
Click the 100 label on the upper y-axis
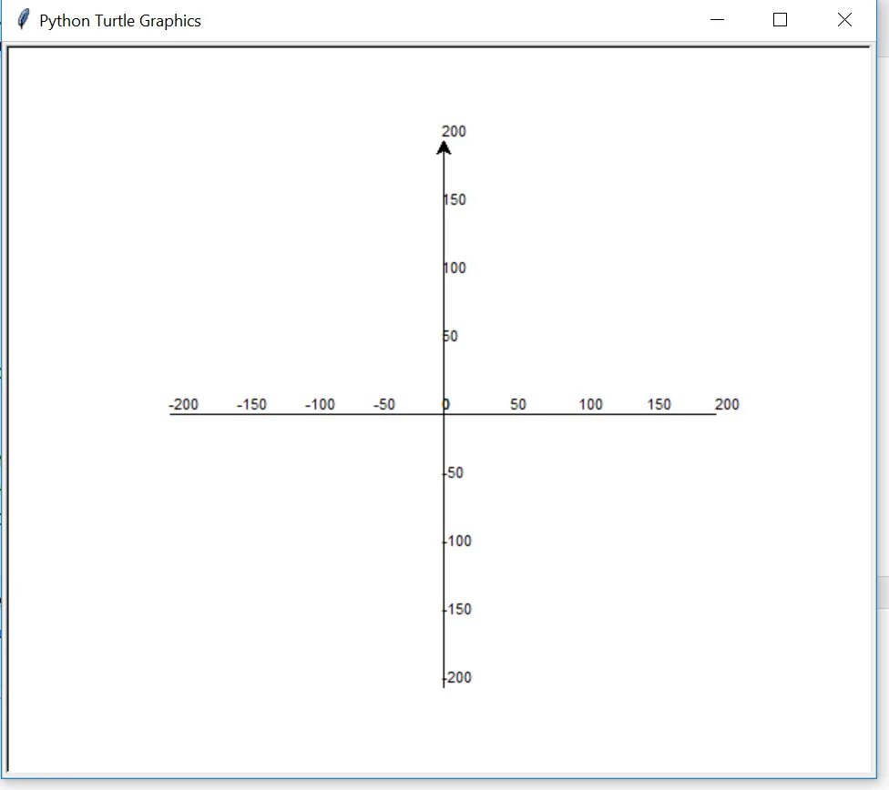pos(455,268)
